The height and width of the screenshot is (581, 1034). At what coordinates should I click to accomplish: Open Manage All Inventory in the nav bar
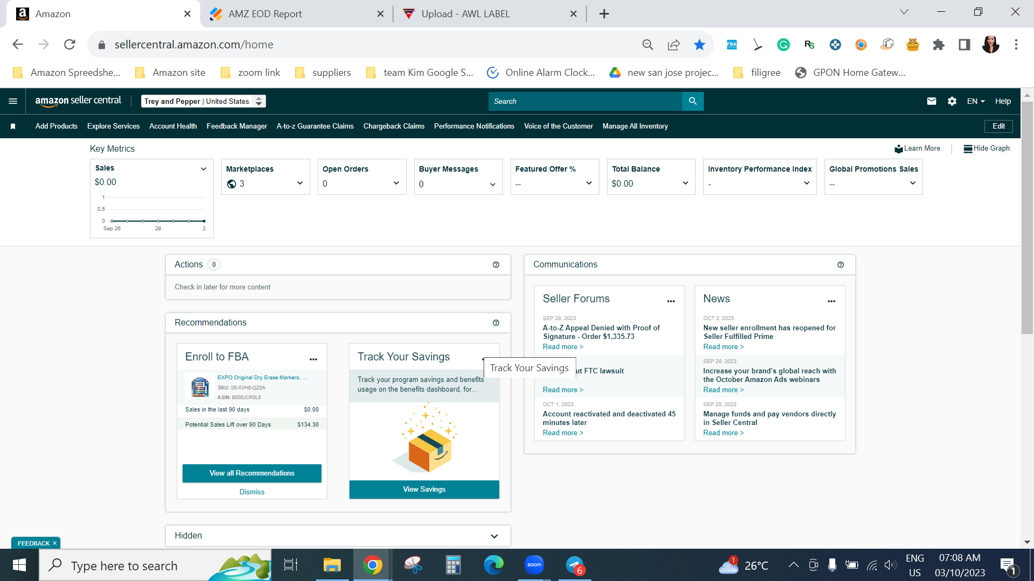[x=635, y=126]
